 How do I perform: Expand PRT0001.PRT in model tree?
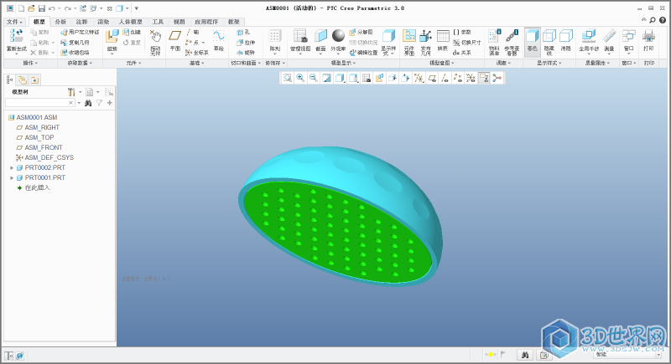(12, 177)
